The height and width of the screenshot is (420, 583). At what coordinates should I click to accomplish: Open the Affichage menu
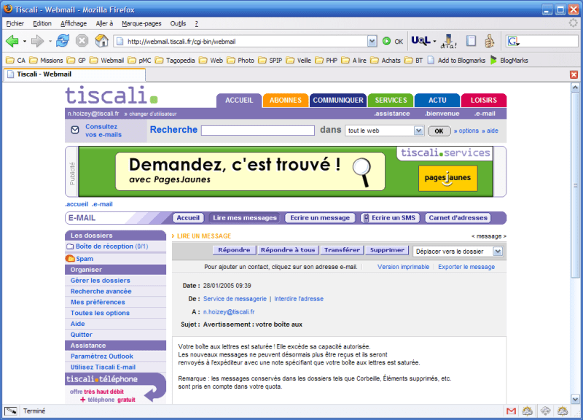pyautogui.click(x=74, y=23)
